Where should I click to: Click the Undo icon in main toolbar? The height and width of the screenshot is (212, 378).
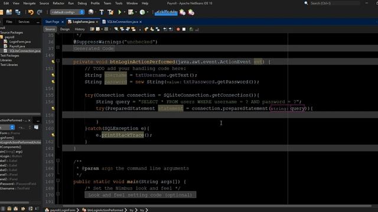[31, 12]
